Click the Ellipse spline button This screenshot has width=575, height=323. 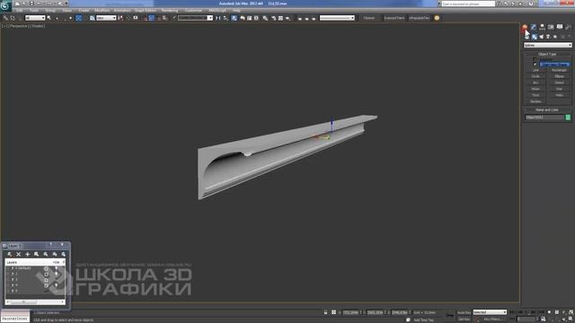pos(559,76)
